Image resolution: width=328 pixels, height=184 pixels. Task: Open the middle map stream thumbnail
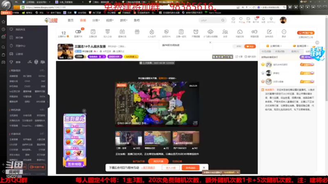tap(157, 138)
